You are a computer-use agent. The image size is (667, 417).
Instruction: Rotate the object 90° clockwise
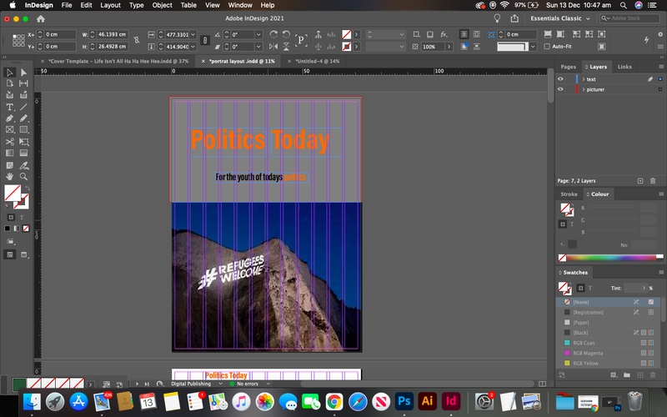pyautogui.click(x=273, y=34)
